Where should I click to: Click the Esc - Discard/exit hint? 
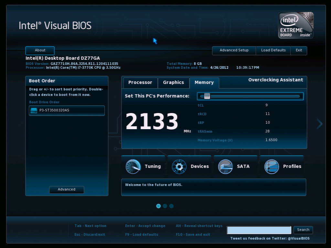[x=90, y=234]
